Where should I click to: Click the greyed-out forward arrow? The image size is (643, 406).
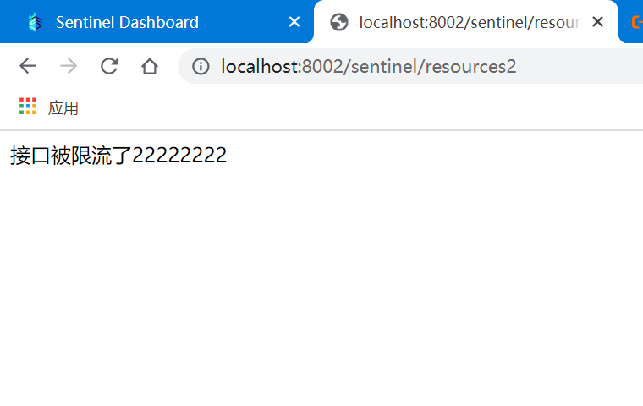coord(69,66)
